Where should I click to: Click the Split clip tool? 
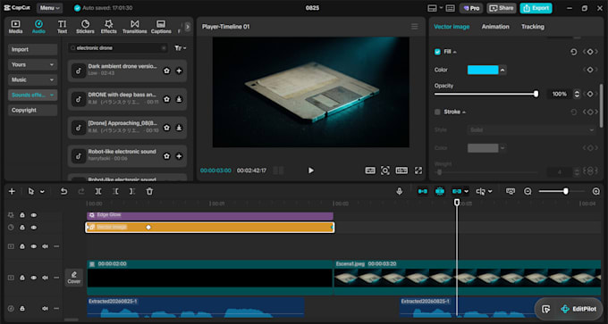(x=98, y=191)
